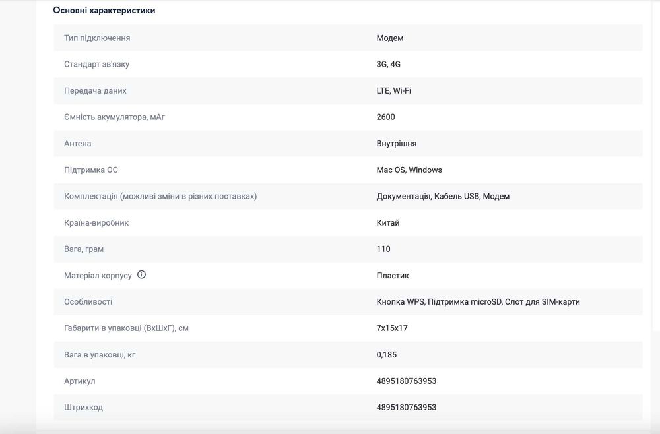Image resolution: width=660 pixels, height=434 pixels.
Task: Click the 3G, 4G value
Action: (x=389, y=65)
